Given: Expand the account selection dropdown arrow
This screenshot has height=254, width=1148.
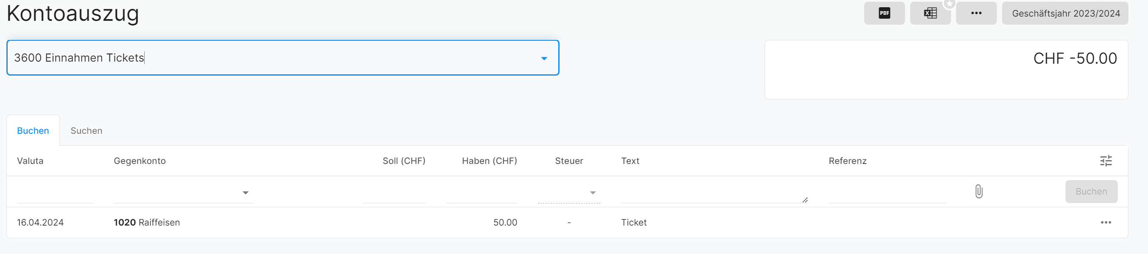Looking at the screenshot, I should pyautogui.click(x=544, y=58).
